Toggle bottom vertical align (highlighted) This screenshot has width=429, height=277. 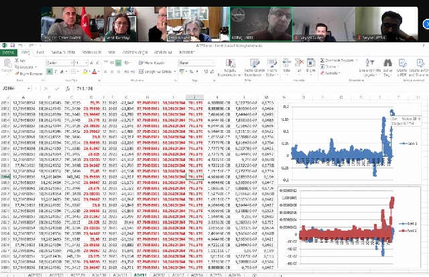coord(118,62)
